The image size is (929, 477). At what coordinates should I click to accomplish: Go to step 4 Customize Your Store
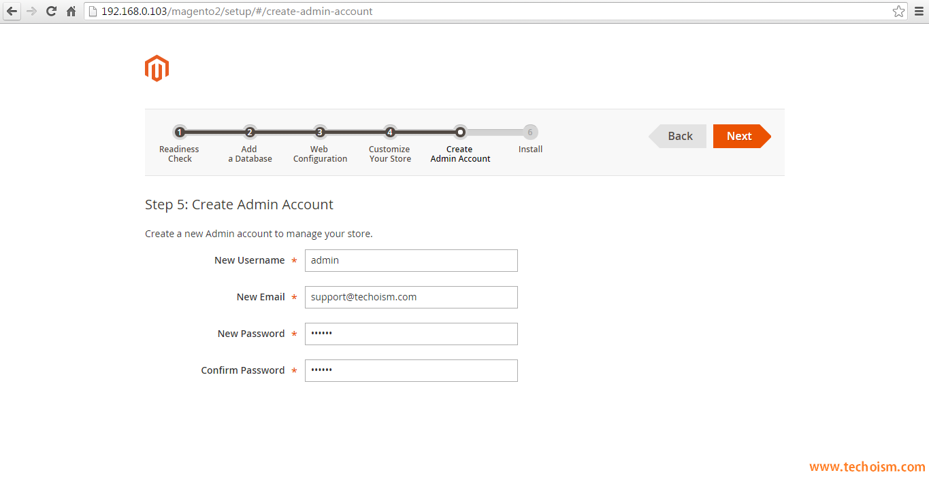tap(390, 145)
